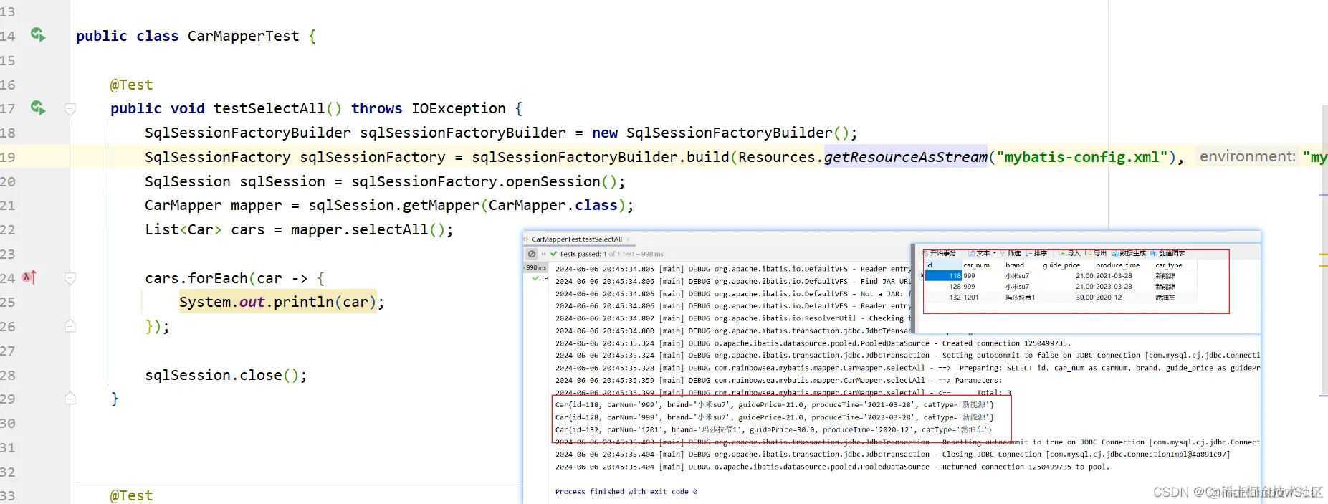
Task: Click console output line Car{id=118
Action: (775, 405)
